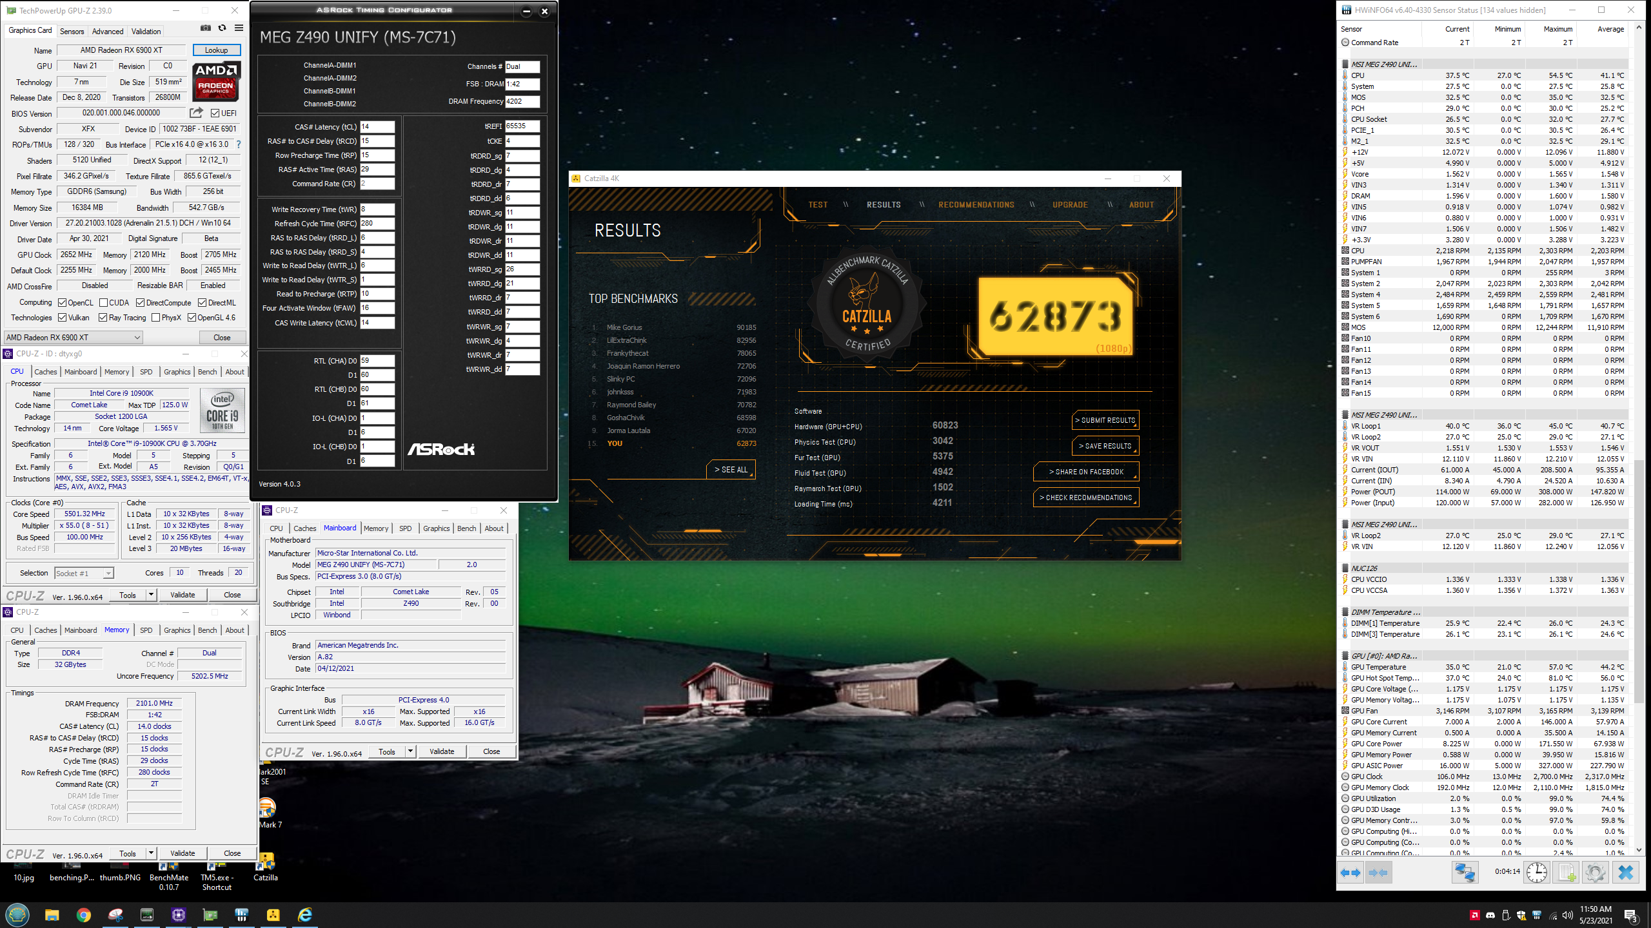Click the tREFI value field in Timing Configurator
The height and width of the screenshot is (928, 1651).
click(x=522, y=126)
